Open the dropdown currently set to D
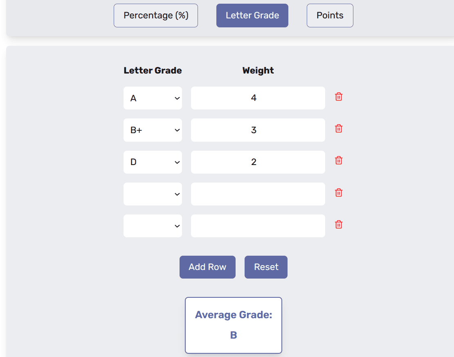This screenshot has height=357, width=454. pos(153,162)
